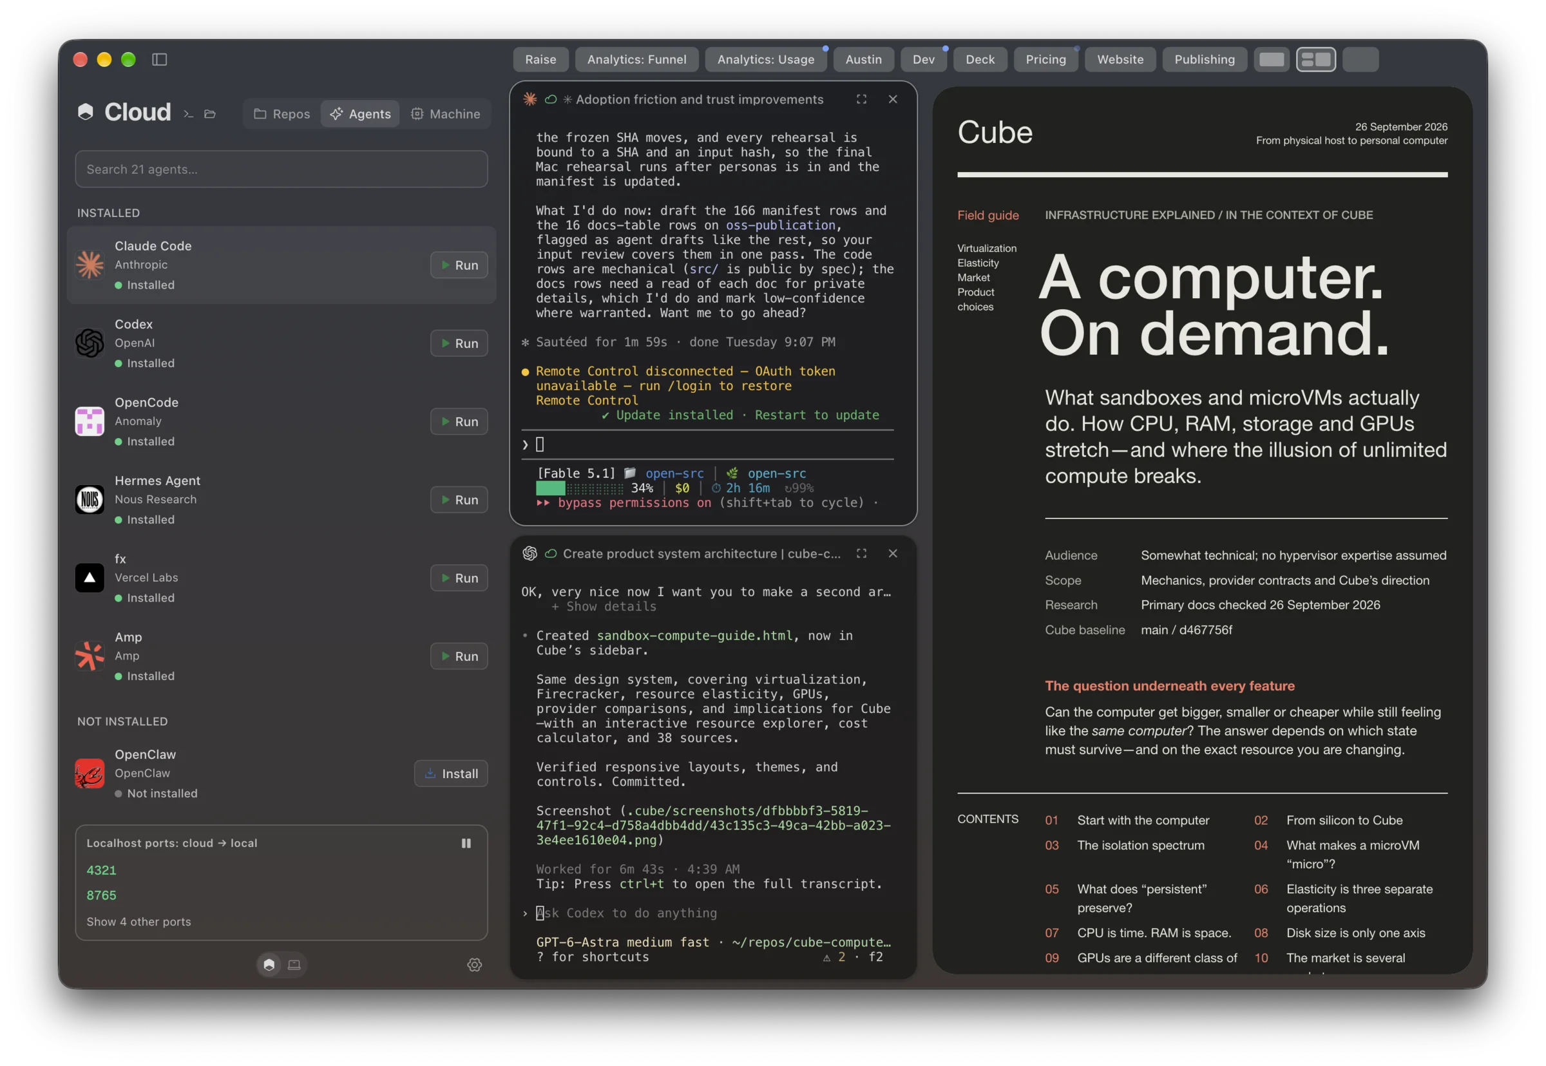
Task: Jump to Elasticity in Cube side nav
Action: [x=978, y=263]
